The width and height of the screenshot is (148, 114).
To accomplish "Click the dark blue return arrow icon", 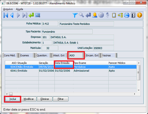I will click(x=88, y=15).
